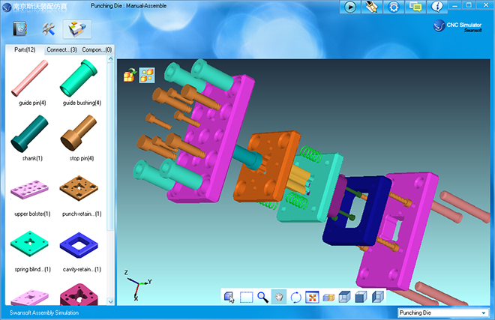Toggle the wireframe cube display mode

click(x=345, y=297)
